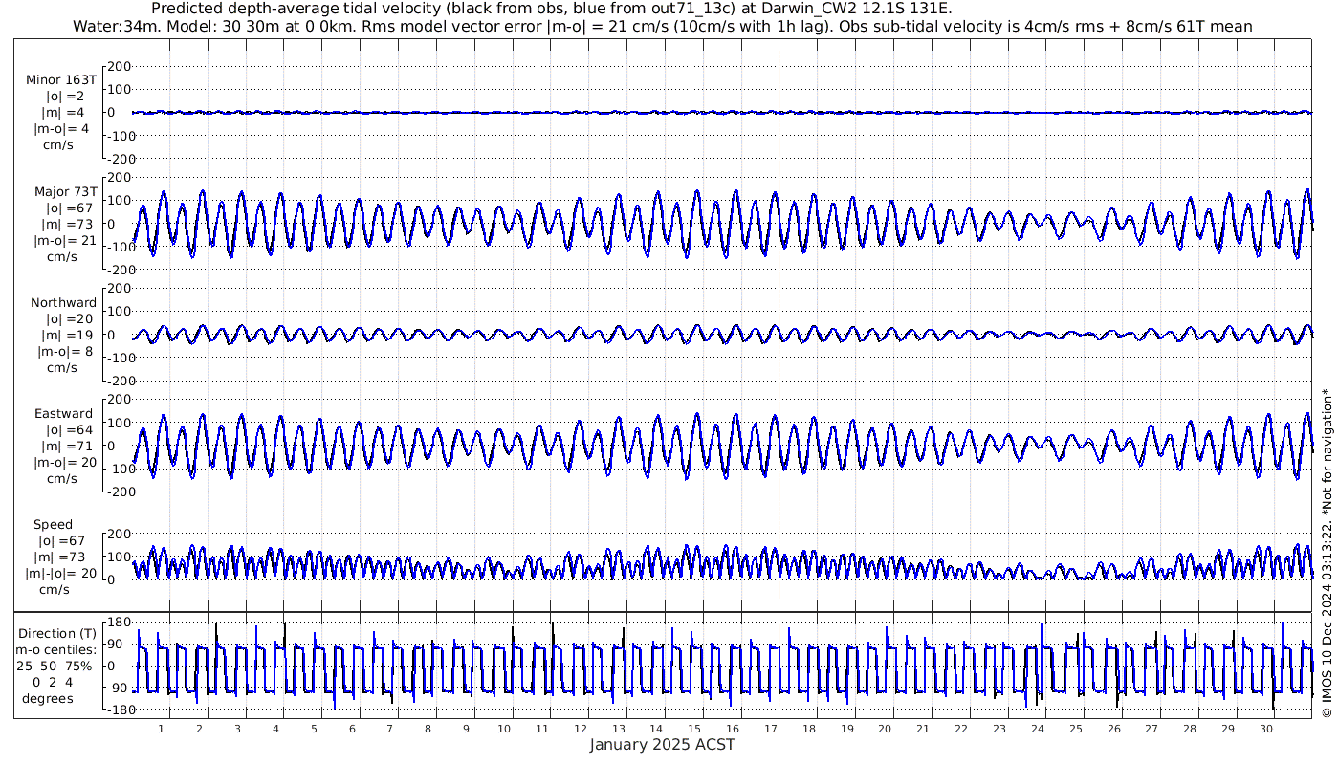Click the 'Water:34m. Model' subtitle line
This screenshot has width=1339, height=765.
click(x=662, y=27)
